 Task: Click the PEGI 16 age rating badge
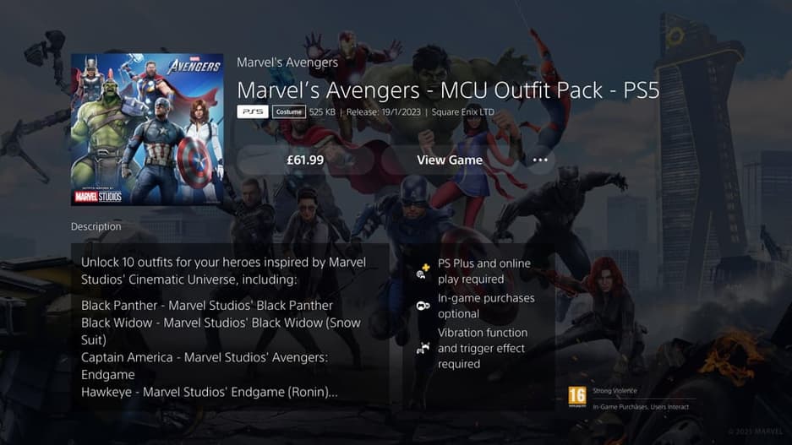(x=577, y=397)
